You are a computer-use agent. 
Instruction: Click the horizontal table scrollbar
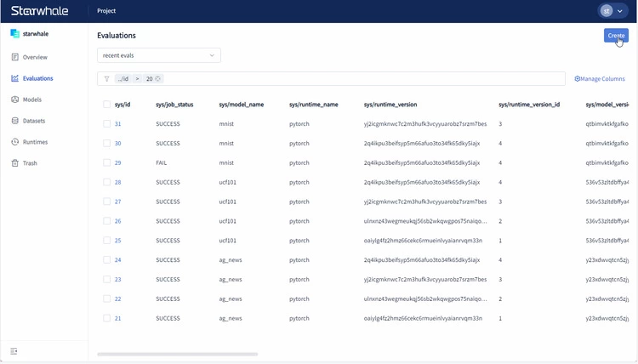pos(177,354)
